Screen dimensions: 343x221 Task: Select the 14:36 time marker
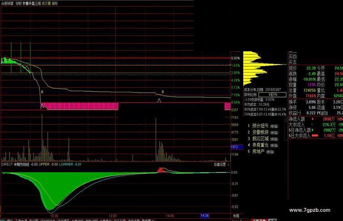point(205,216)
